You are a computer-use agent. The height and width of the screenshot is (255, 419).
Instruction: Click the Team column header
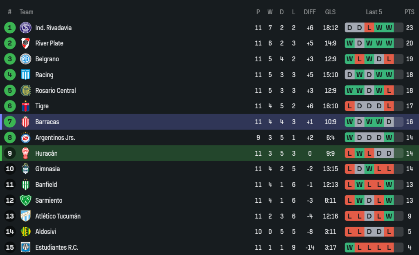(x=27, y=12)
